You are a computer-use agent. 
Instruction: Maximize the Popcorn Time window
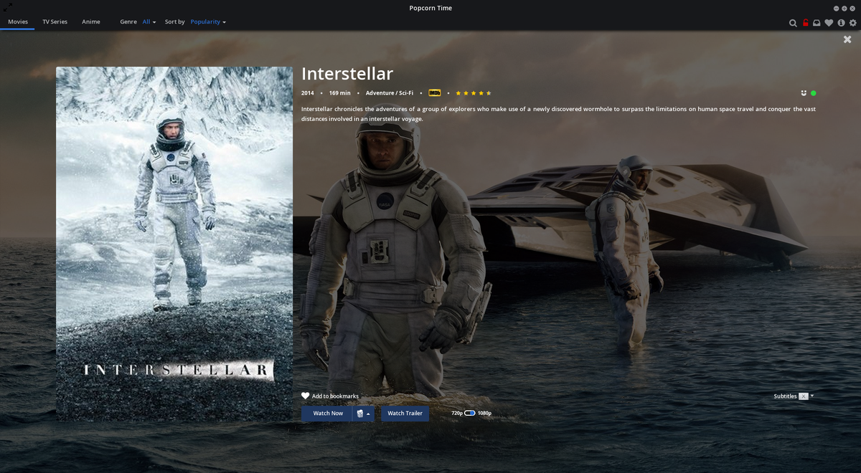(x=844, y=8)
